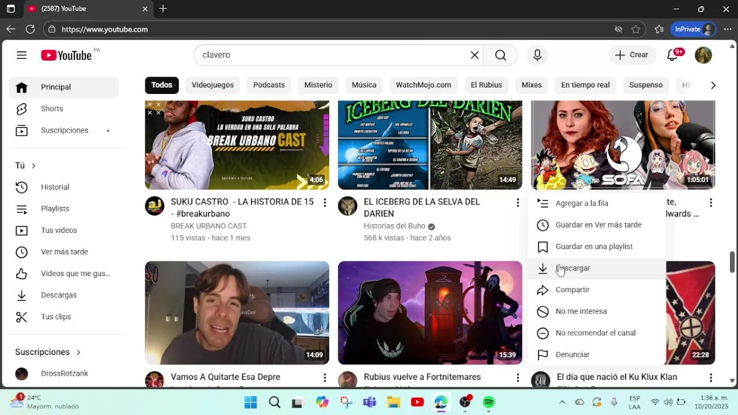The height and width of the screenshot is (415, 738).
Task: Select the El Rubius filter chip
Action: [x=486, y=85]
